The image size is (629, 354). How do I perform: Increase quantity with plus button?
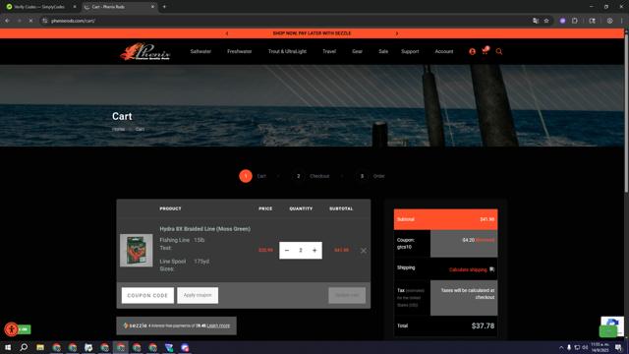tap(314, 251)
